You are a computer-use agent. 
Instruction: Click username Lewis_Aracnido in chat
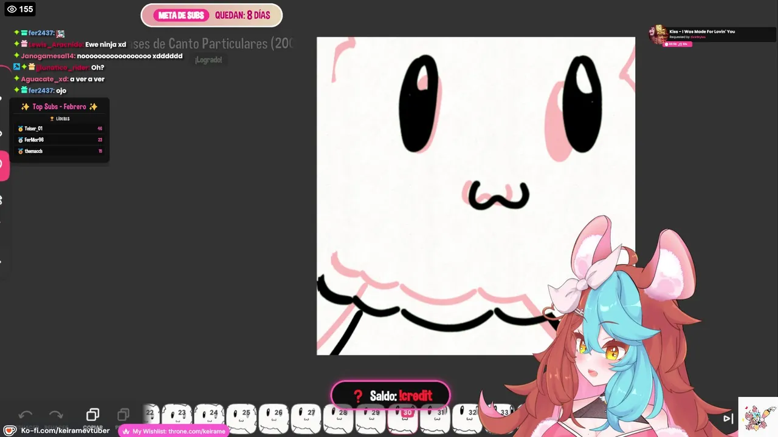pos(56,44)
